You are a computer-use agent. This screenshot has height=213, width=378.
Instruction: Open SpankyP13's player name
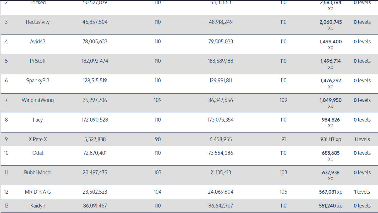point(38,80)
